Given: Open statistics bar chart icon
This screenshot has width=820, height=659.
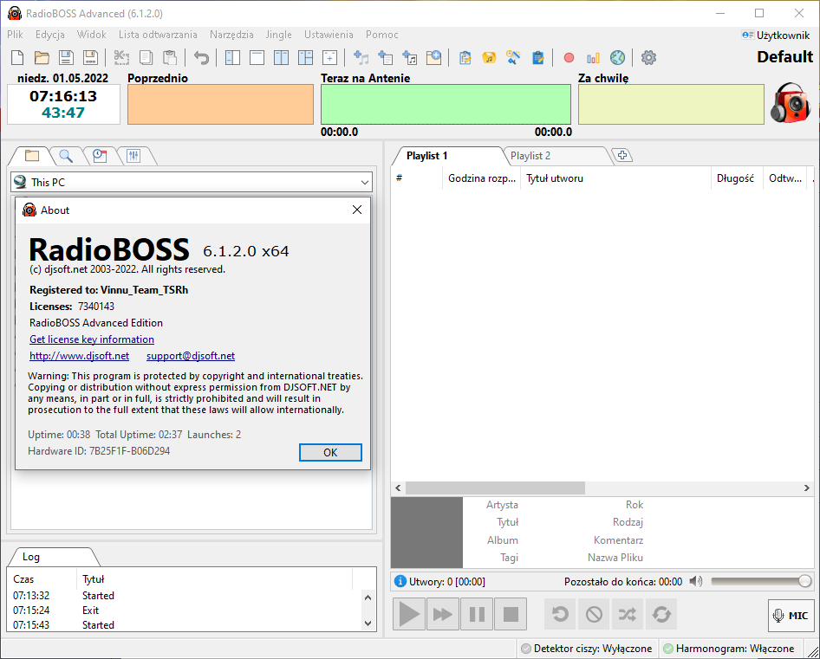Looking at the screenshot, I should pos(593,57).
